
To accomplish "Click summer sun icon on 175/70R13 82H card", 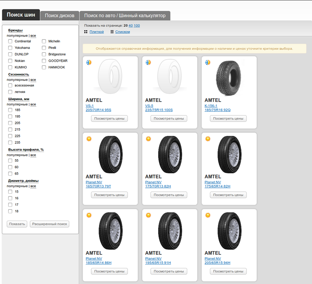I will [x=148, y=139].
